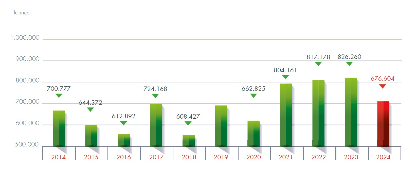417x171 pixels.
Task: Click the green arrow marker under 644.372
Action: pyautogui.click(x=90, y=109)
